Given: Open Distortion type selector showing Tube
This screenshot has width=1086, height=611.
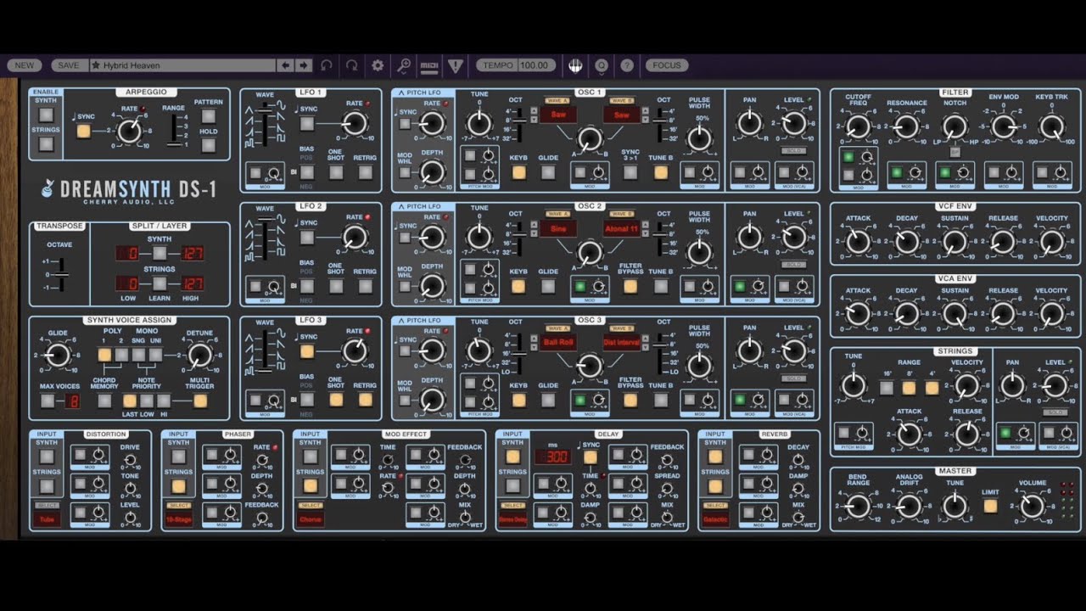Looking at the screenshot, I should (47, 519).
